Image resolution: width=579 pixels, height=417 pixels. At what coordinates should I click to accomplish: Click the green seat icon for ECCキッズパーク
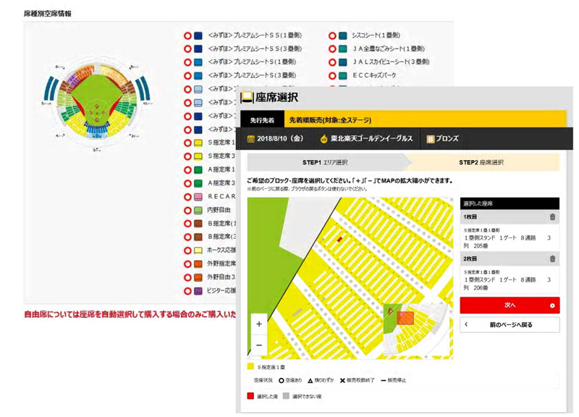342,76
